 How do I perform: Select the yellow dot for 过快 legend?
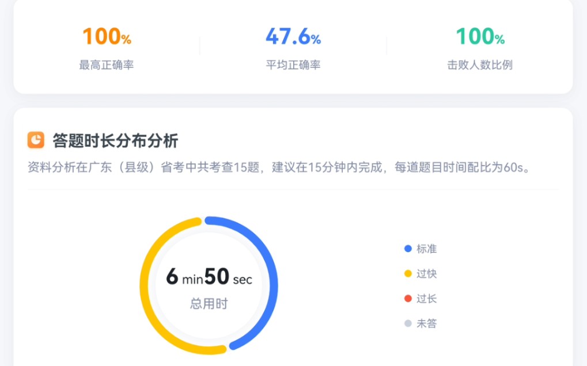(x=408, y=274)
